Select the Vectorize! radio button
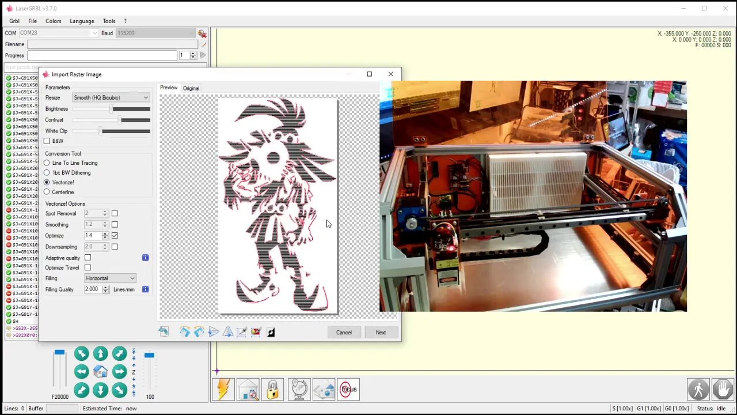Viewport: 737px width, 415px height. 47,183
